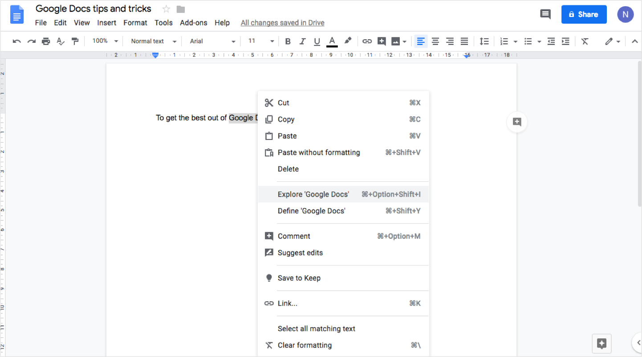
Task: Click the Insert link toolbar icon
Action: pos(367,41)
